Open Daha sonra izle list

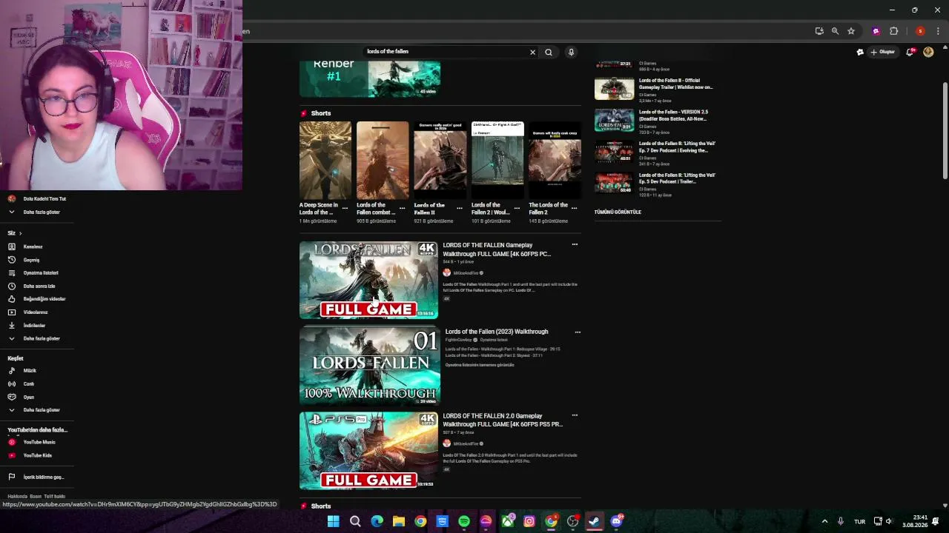tap(39, 286)
